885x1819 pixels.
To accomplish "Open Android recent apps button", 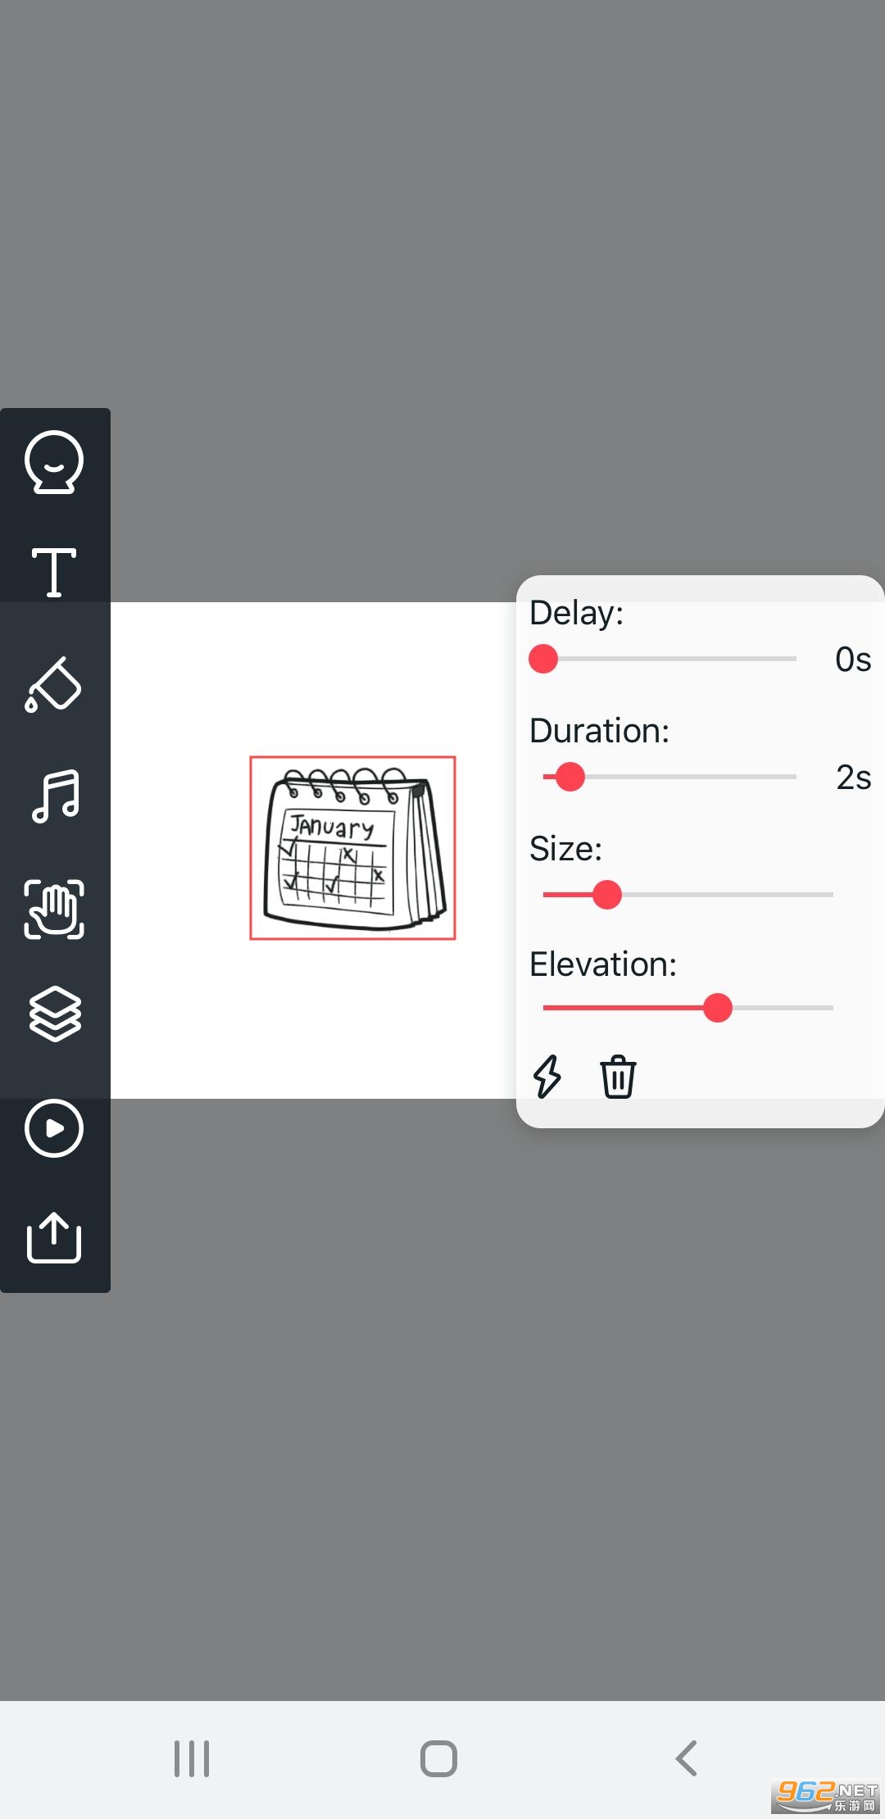I will point(192,1758).
